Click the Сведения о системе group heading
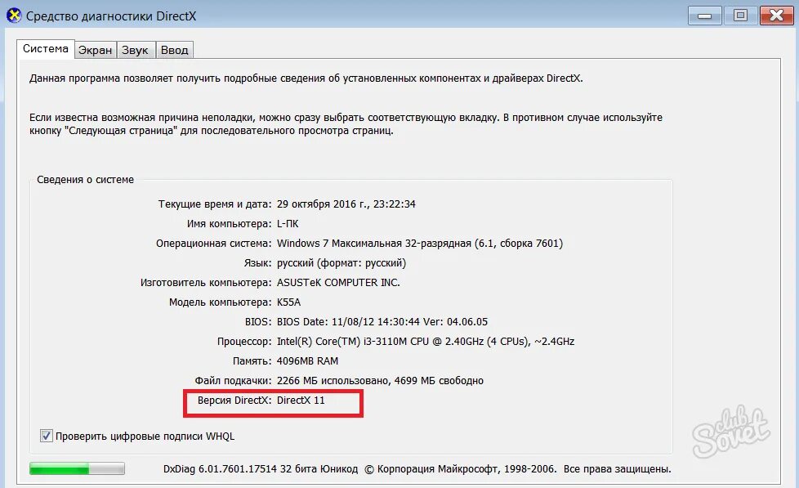Image resolution: width=799 pixels, height=488 pixels. pos(86,180)
